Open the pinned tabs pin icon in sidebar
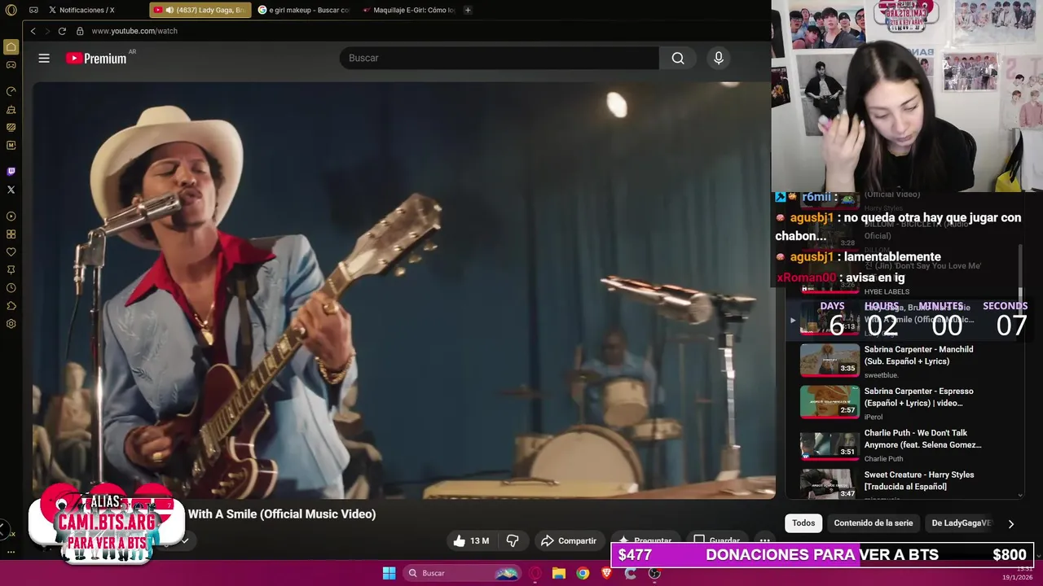 point(11,270)
